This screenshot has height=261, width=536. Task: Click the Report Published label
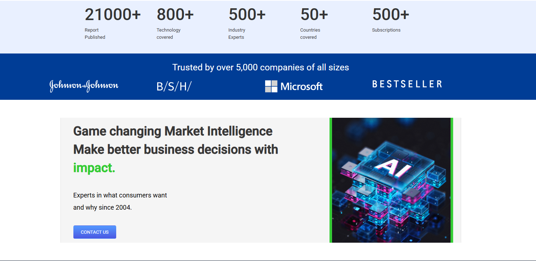coord(95,34)
